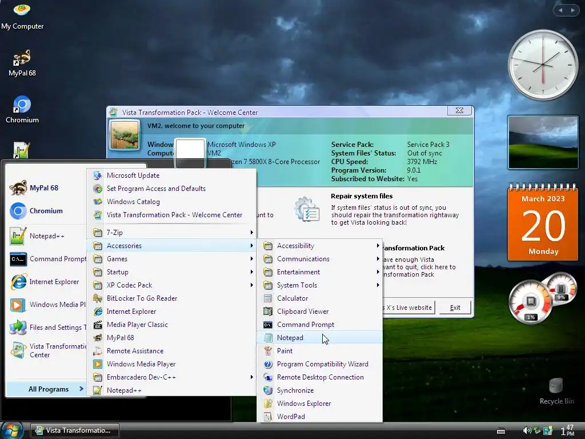Choose Vista Transformation Pack - Welcome Center entry

coord(171,215)
